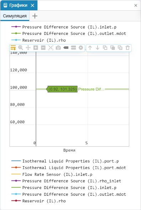Toggle bottom legend Pressure Difference Source outlet.mdot
The image size is (141, 210).
tap(69, 194)
